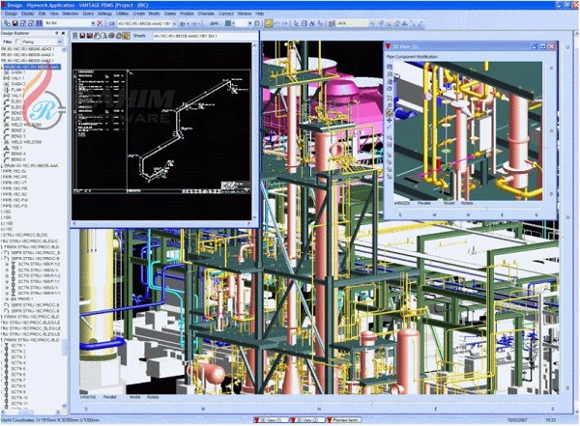Open the current element dropdown beside CE
The image size is (580, 426).
pos(174,23)
